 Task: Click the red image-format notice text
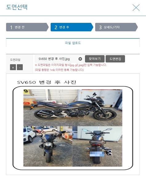pyautogui.click(x=71, y=65)
